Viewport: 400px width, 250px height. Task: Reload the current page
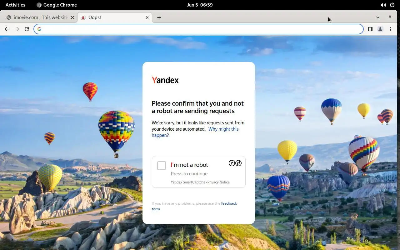(27, 29)
